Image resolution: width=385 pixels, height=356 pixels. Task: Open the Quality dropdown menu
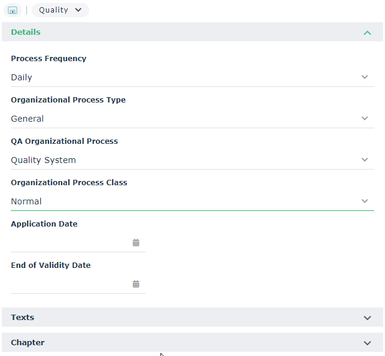(60, 10)
